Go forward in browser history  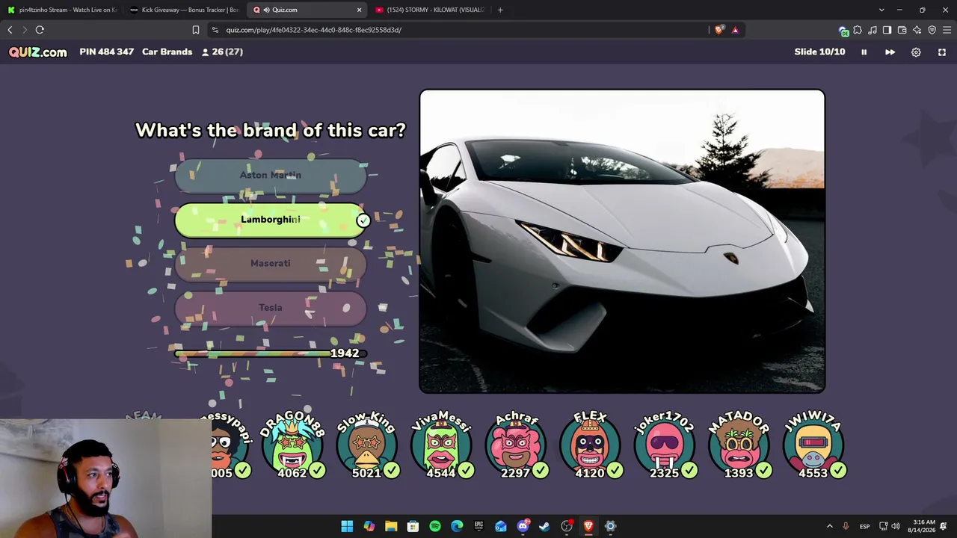(x=24, y=30)
